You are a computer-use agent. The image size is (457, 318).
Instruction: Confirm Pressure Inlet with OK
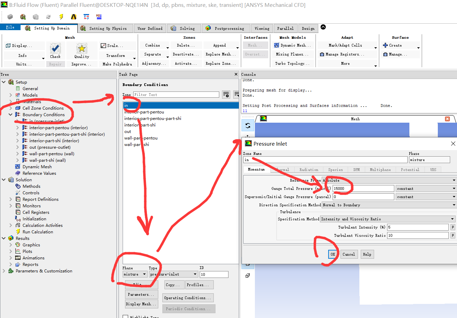[x=333, y=254]
